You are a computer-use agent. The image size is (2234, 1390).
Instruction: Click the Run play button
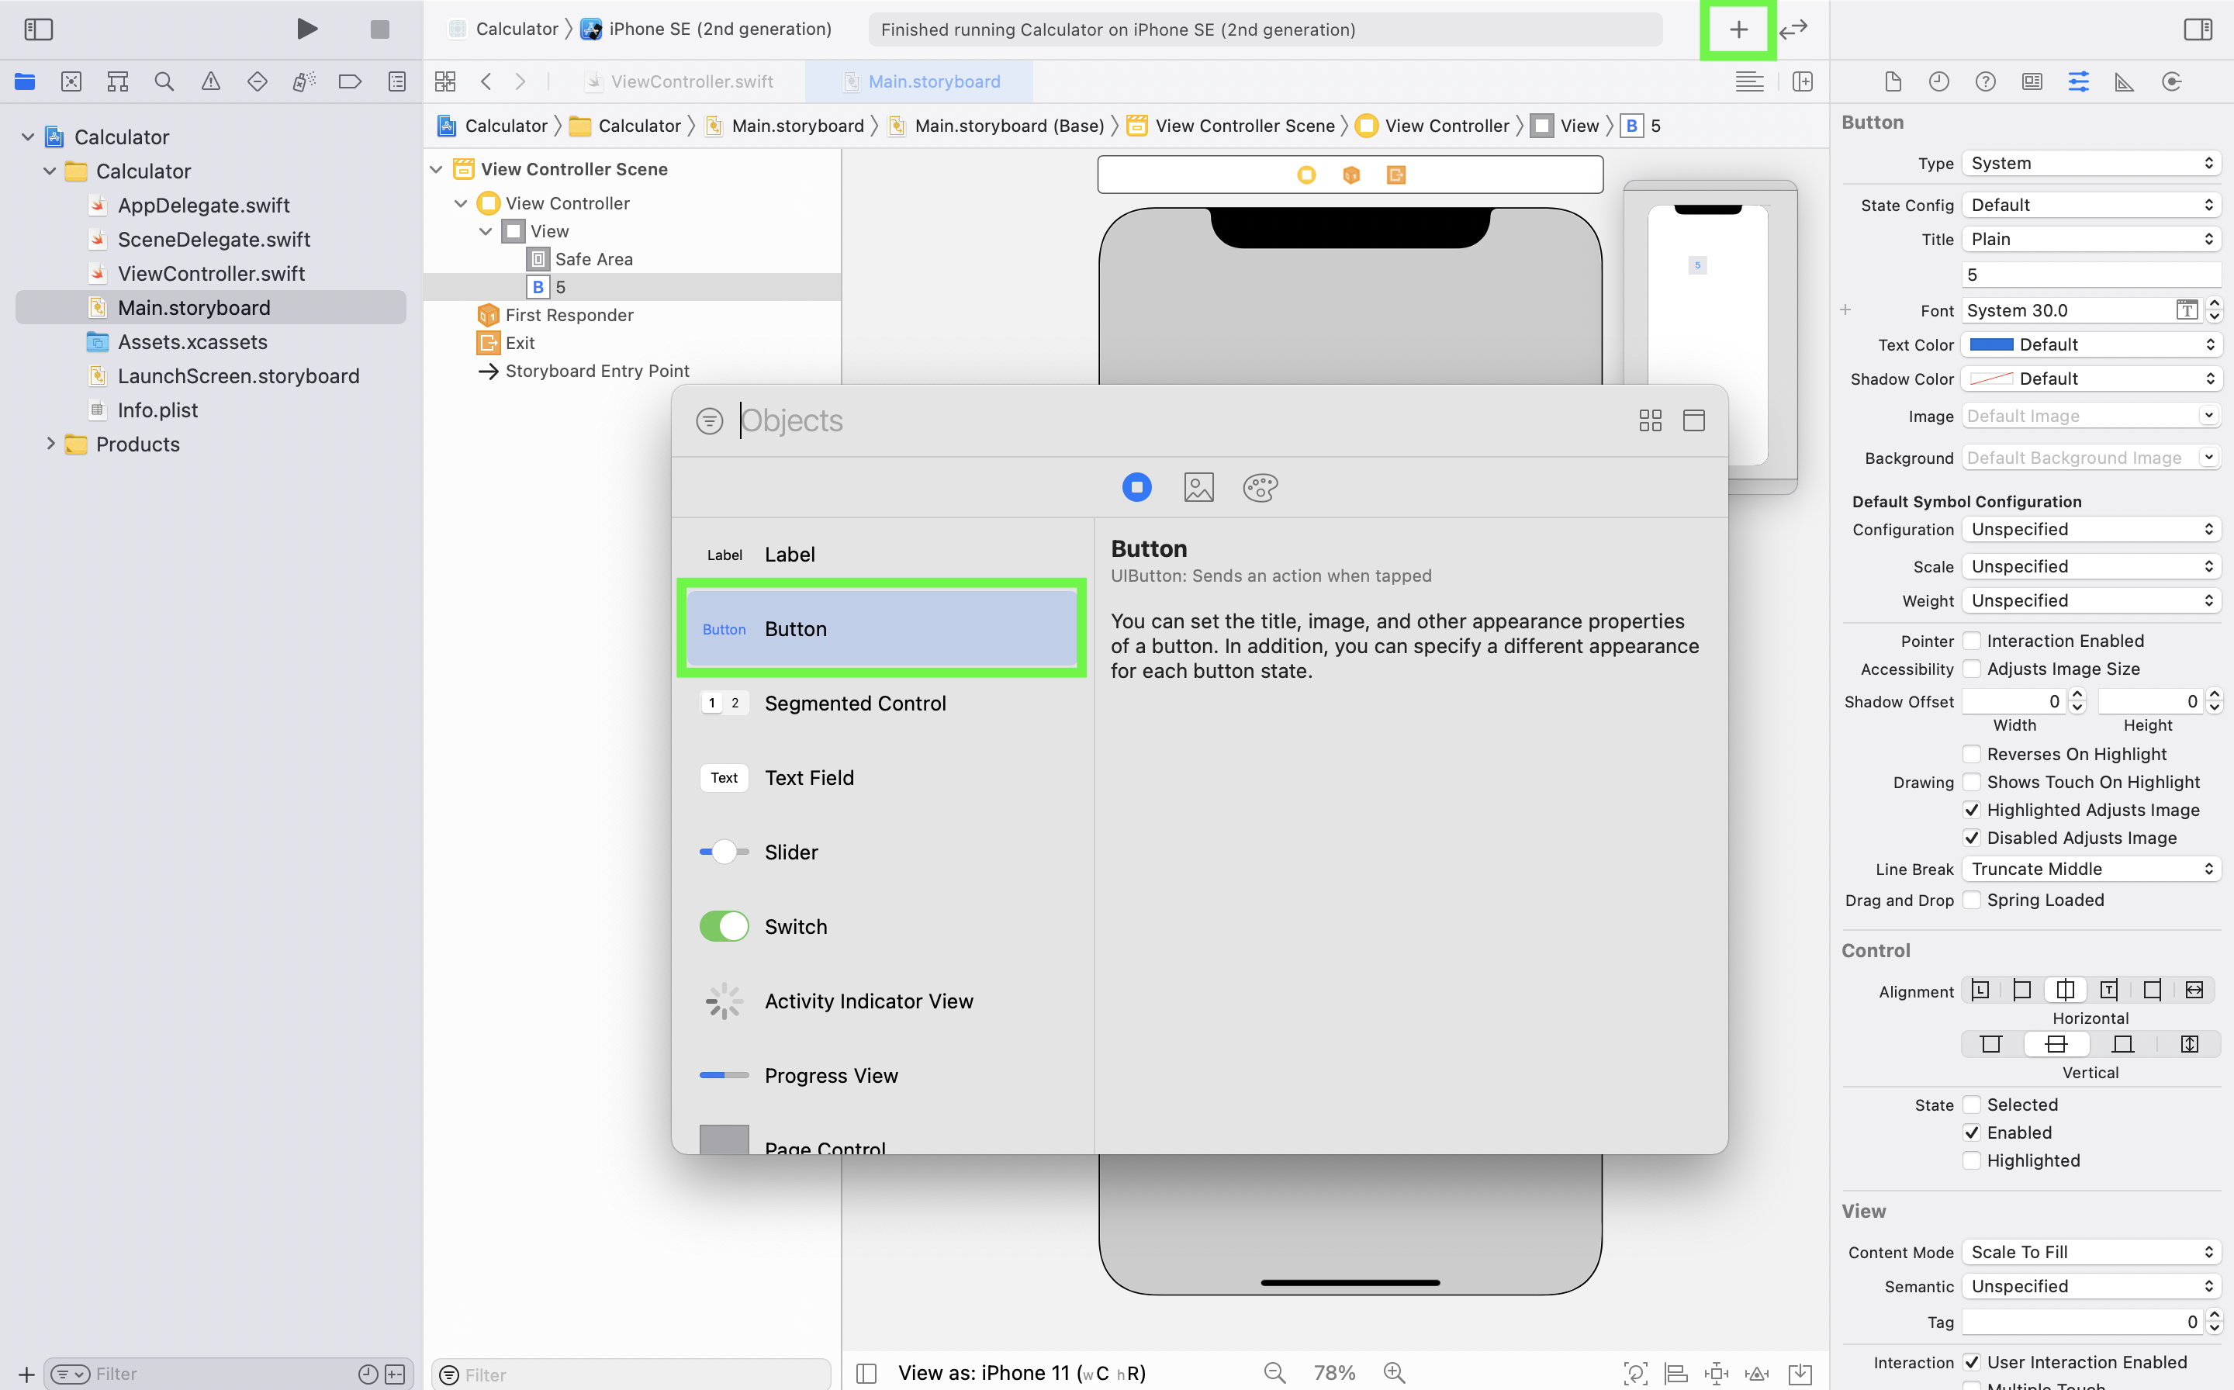pos(307,29)
